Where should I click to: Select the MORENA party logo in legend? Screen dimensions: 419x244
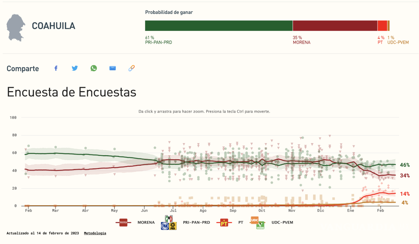[x=123, y=222]
